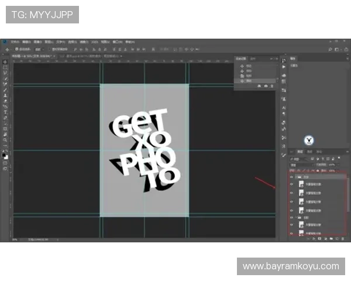This screenshot has width=351, height=281.
Task: Collapse the top layer group arrow
Action: point(297,176)
